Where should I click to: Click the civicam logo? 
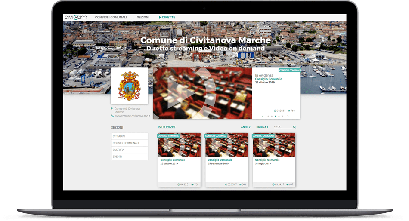click(x=76, y=17)
